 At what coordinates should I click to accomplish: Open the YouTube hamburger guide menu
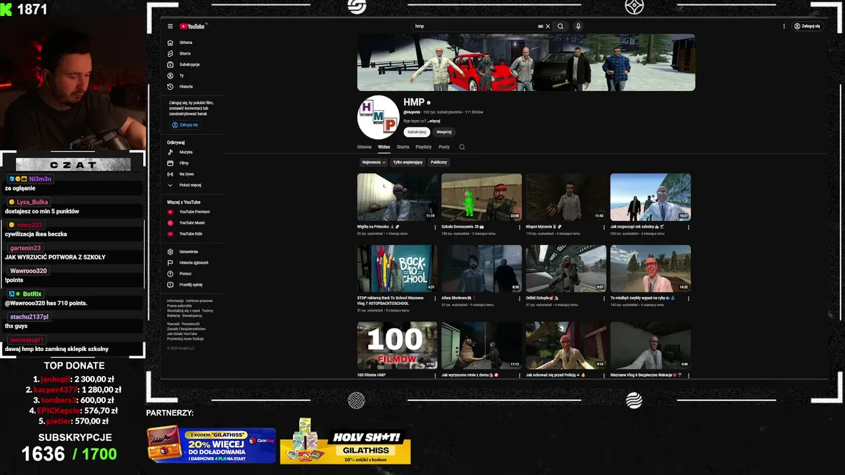coord(170,26)
